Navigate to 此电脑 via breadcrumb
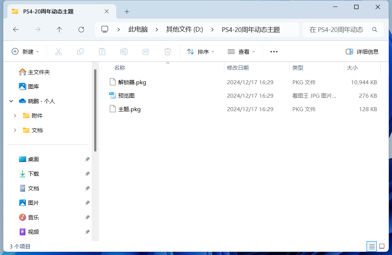 click(138, 29)
